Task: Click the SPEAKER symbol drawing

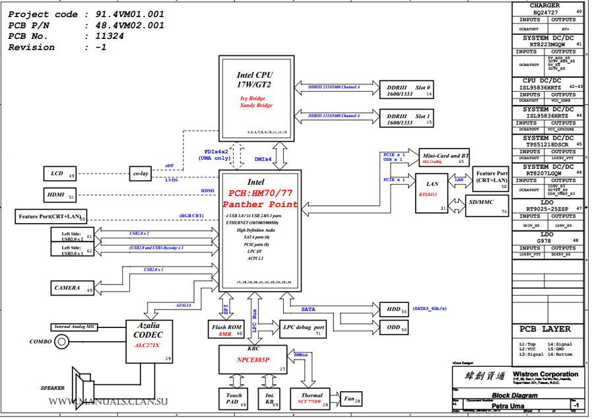Action: [x=83, y=388]
